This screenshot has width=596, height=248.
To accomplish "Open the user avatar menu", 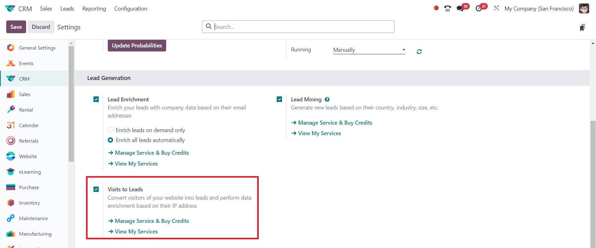I will (584, 8).
